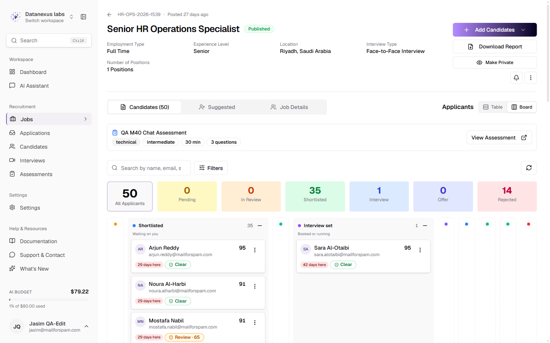Switch applicants view to Board
Image resolution: width=550 pixels, height=343 pixels.
coord(522,107)
